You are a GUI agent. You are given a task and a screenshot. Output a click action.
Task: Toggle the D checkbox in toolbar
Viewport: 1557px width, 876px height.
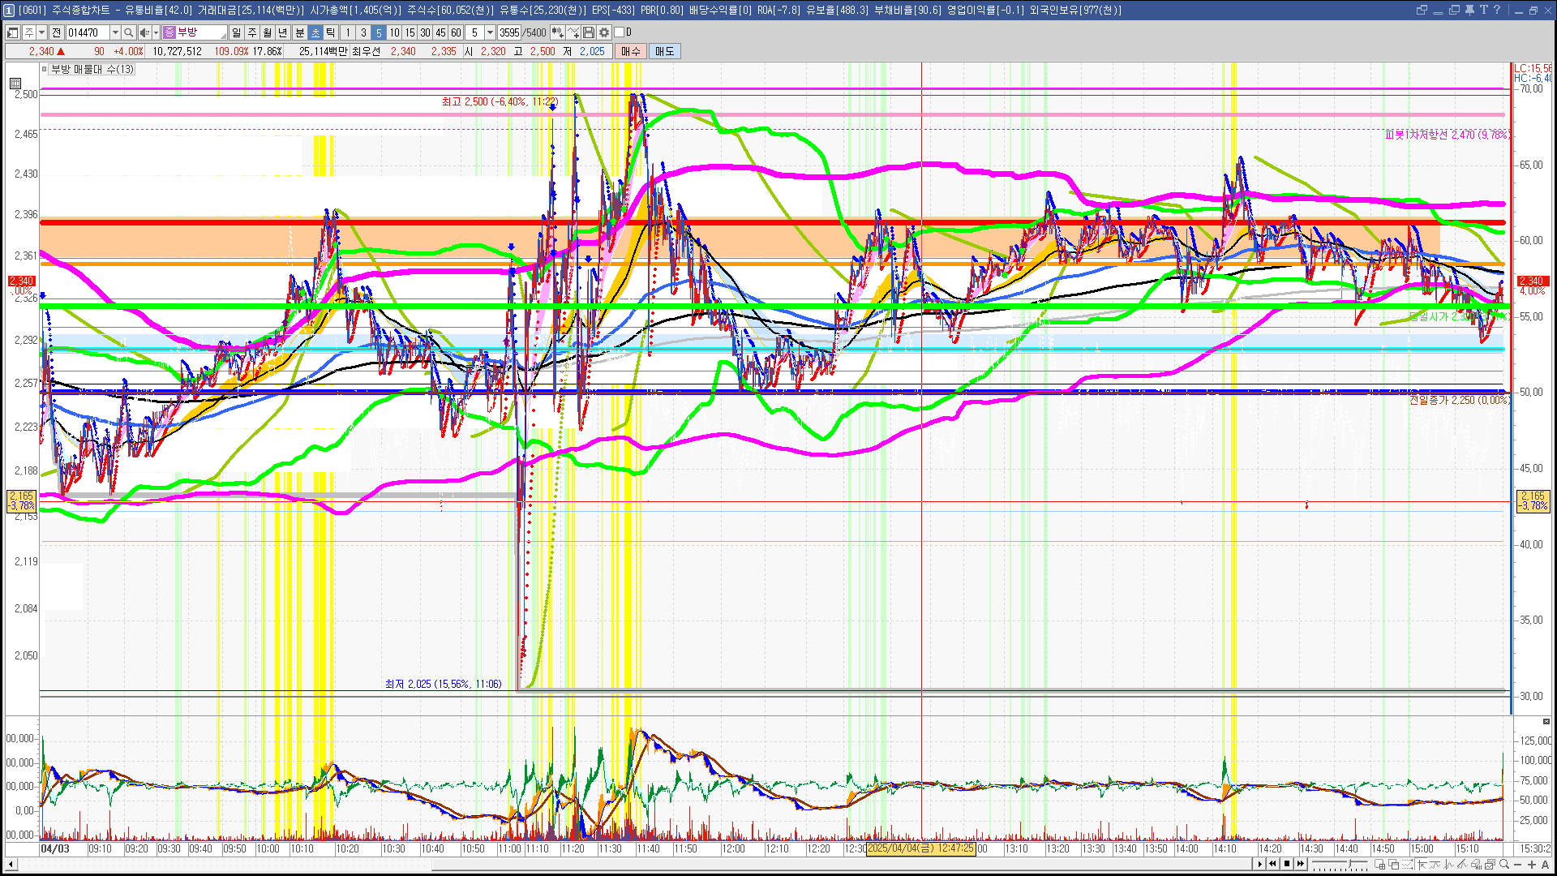click(x=620, y=32)
